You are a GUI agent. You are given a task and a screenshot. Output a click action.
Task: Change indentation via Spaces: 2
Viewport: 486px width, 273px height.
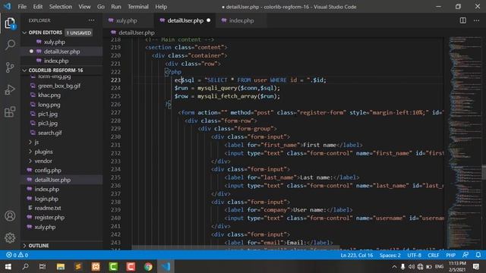point(390,255)
